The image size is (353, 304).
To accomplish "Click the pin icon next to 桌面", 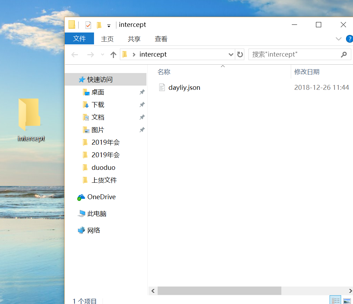I will click(142, 92).
